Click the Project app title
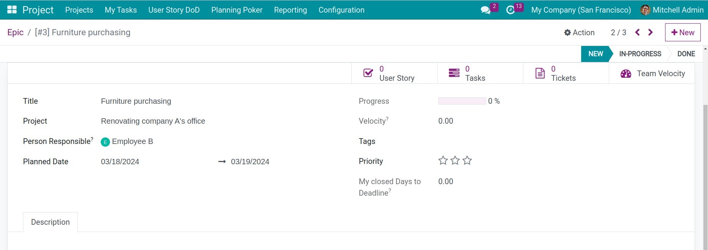Screen dimensions: 708x250 click(x=38, y=10)
